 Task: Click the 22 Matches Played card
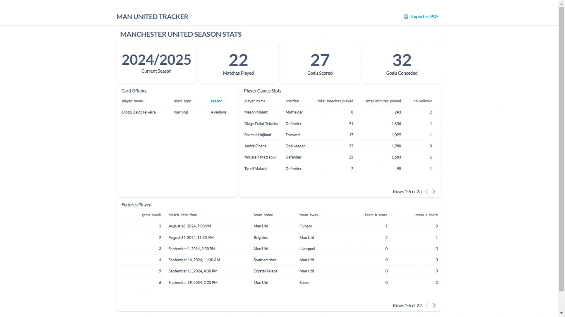(x=238, y=63)
